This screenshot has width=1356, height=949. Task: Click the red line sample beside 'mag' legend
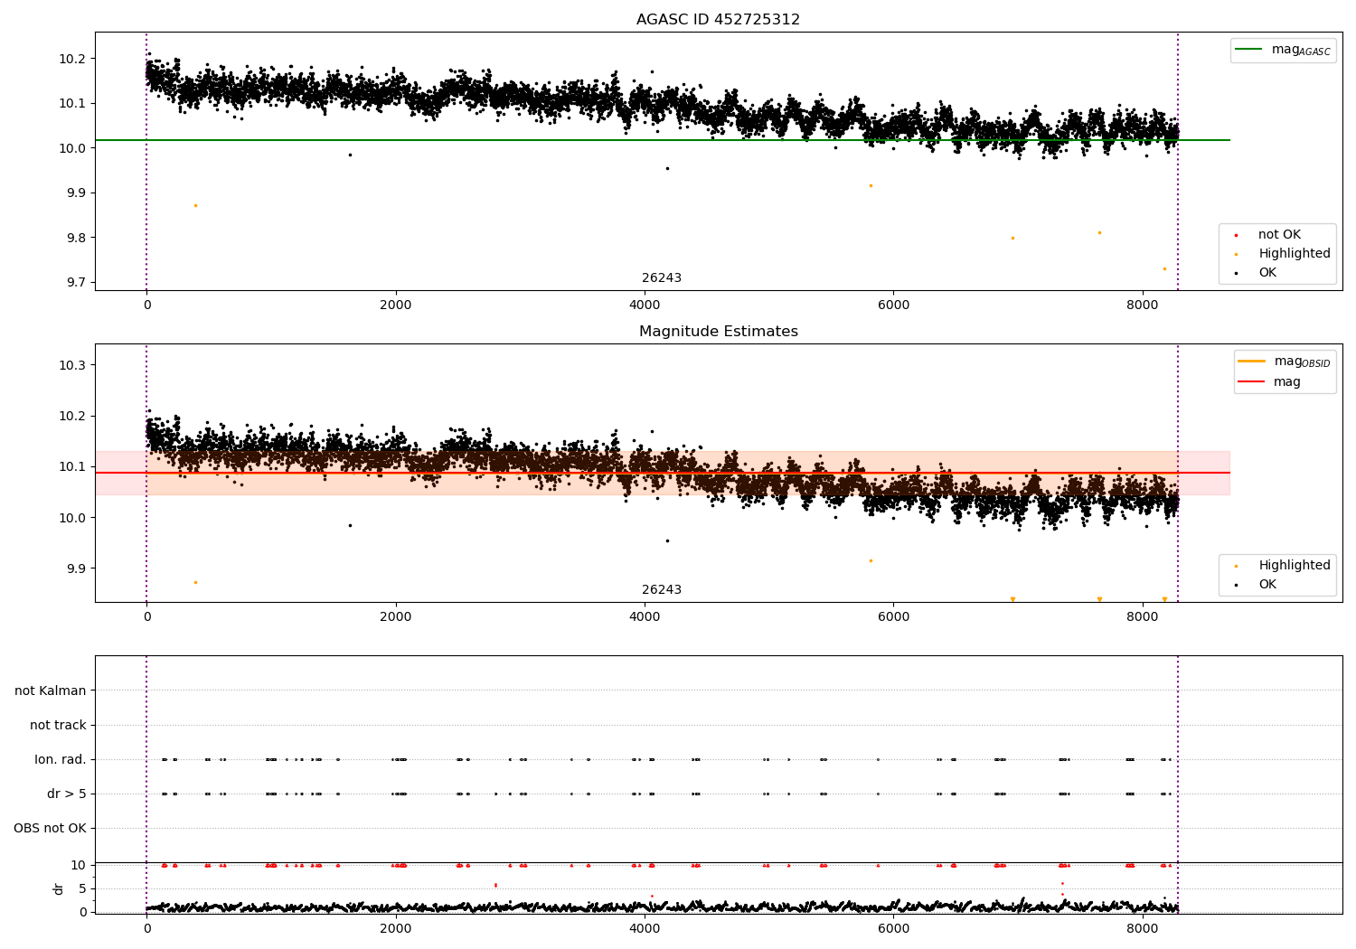click(1251, 381)
